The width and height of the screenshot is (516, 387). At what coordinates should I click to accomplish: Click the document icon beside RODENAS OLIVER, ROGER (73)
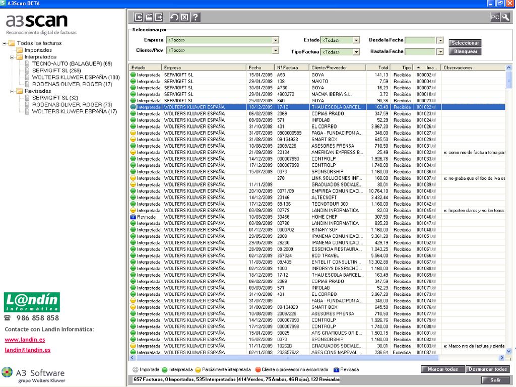[x=27, y=105]
